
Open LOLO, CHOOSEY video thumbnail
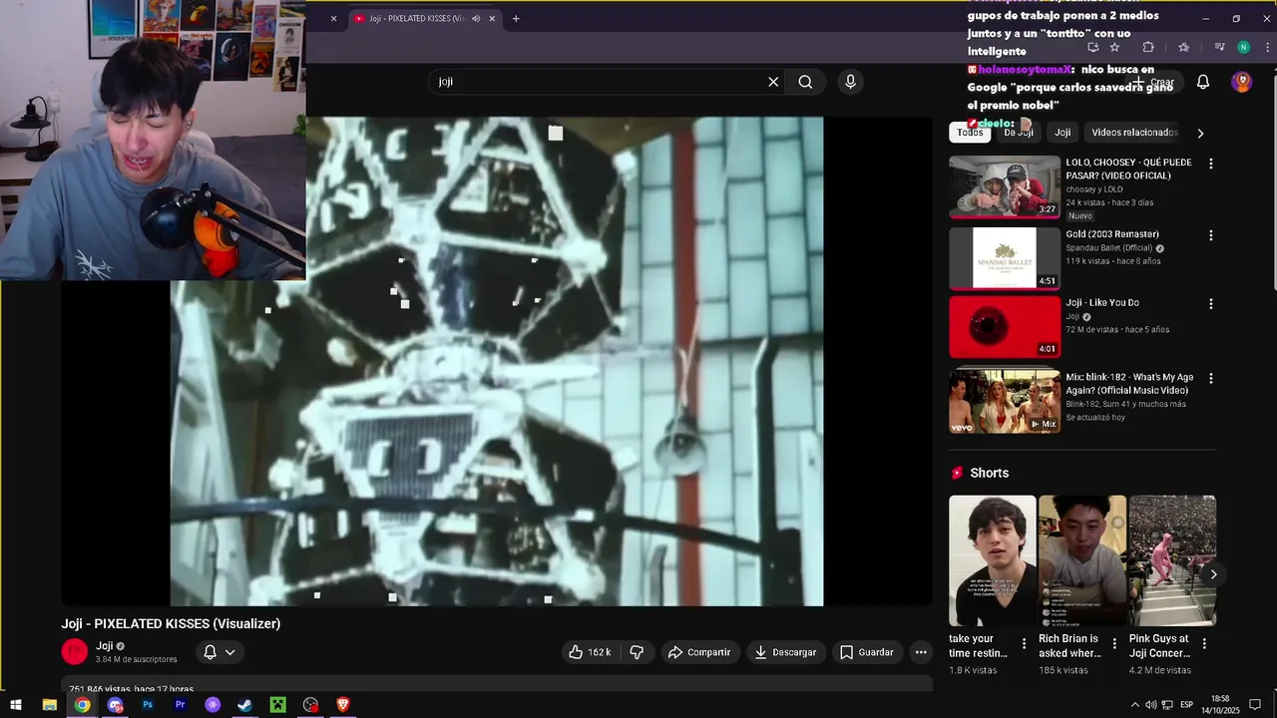(1005, 186)
